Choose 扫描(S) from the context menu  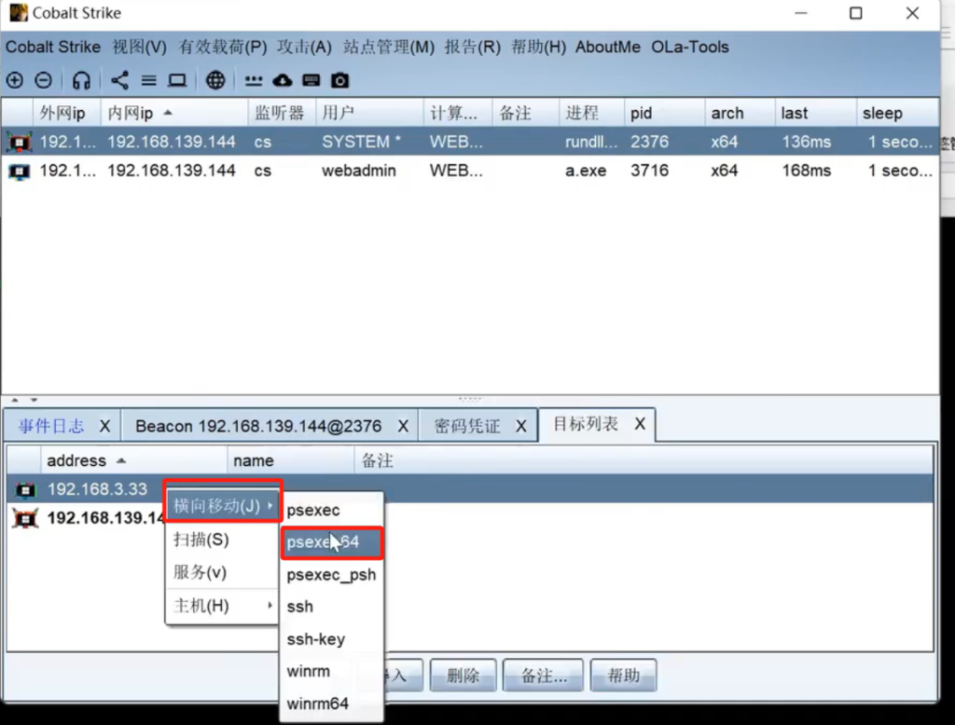pyautogui.click(x=222, y=540)
